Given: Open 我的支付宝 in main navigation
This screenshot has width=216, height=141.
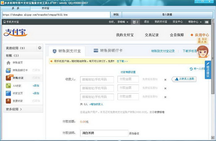Looking at the screenshot, I should [125, 35].
